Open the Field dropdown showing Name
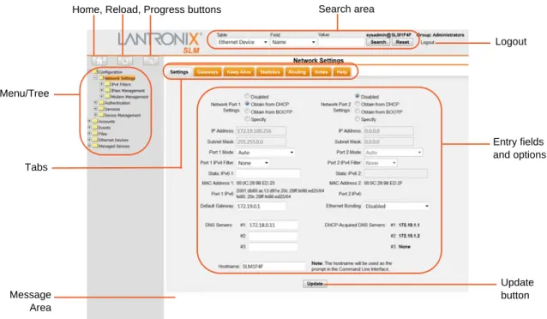Image resolution: width=547 pixels, height=319 pixels. point(293,42)
